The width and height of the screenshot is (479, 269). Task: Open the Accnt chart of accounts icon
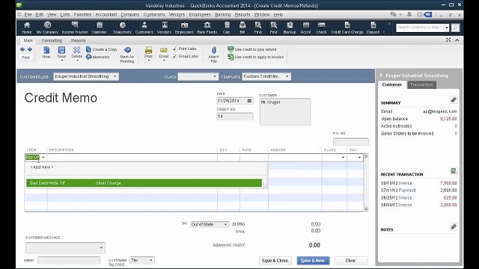click(306, 28)
